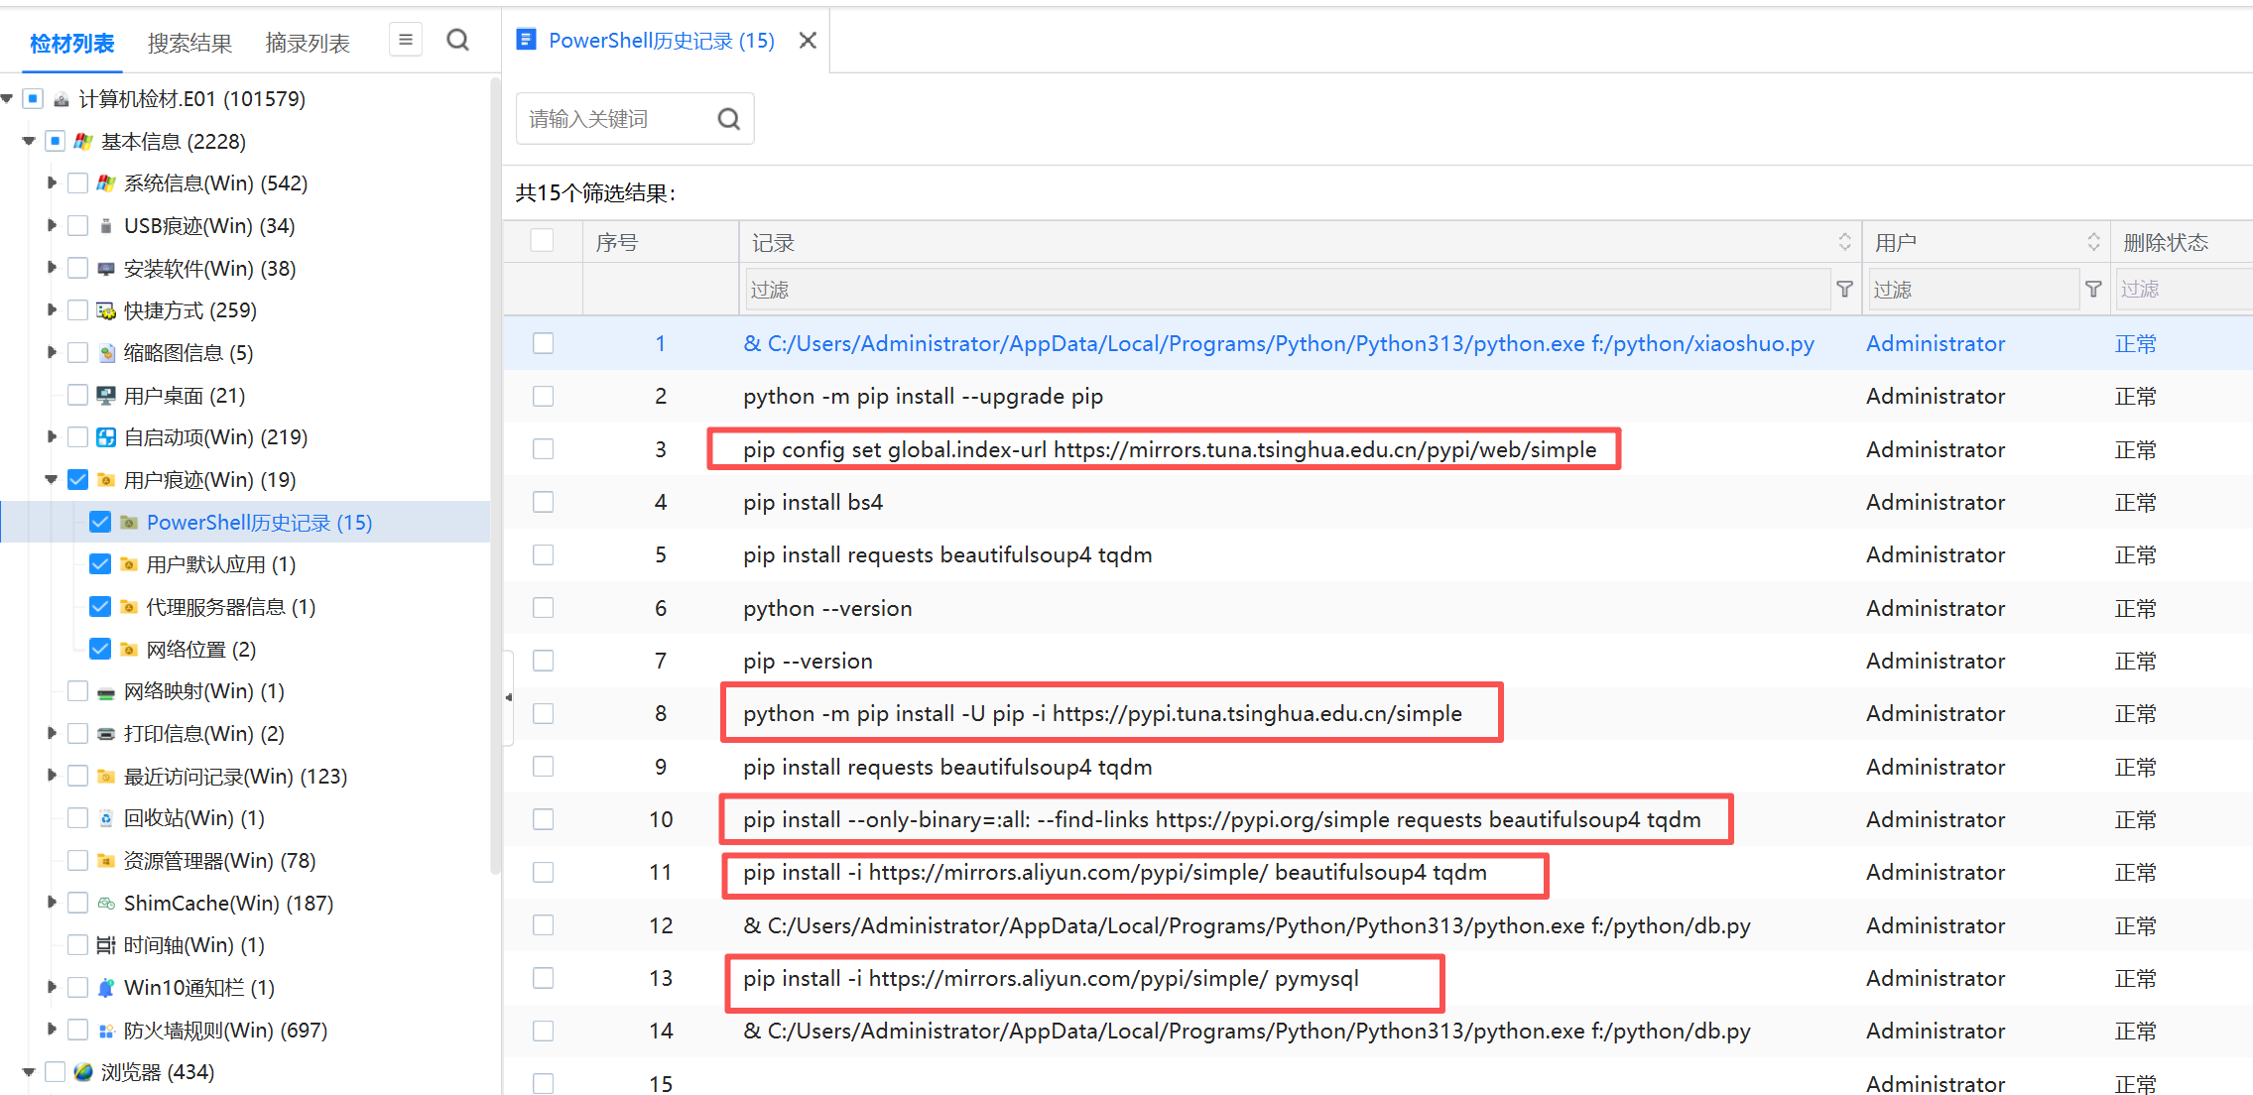The image size is (2253, 1095).
Task: Click the USB痕迹(Win) device icon
Action: point(106,226)
